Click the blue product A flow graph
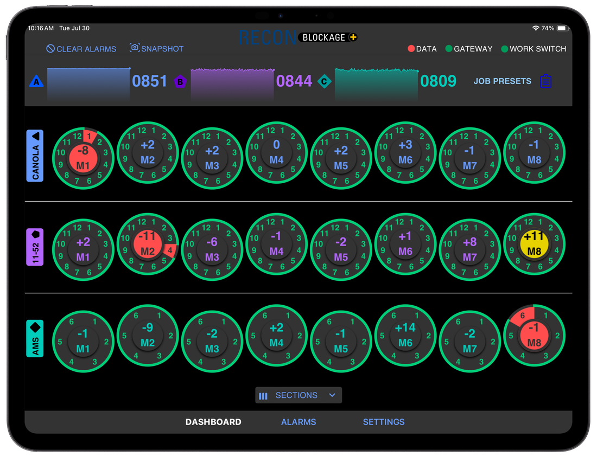 (x=88, y=84)
